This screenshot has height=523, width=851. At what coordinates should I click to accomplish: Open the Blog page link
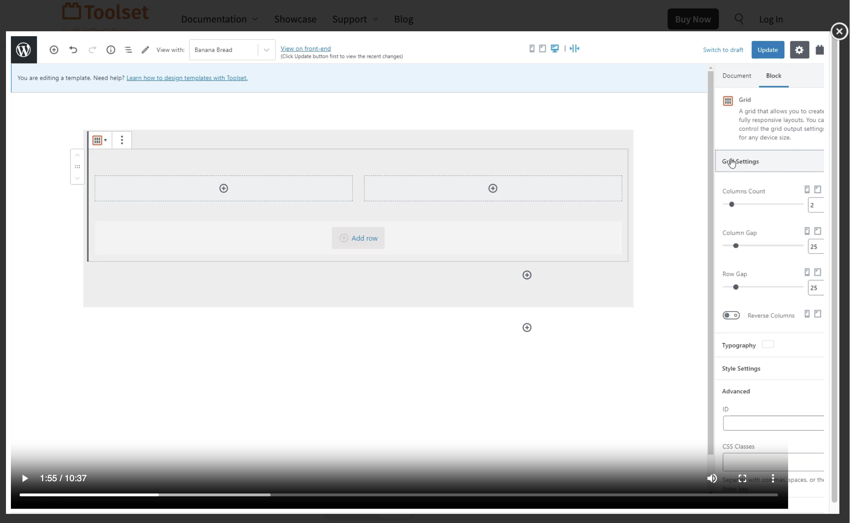coord(403,19)
